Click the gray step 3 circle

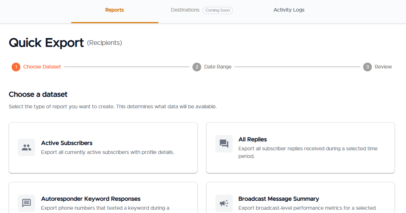coord(368,67)
